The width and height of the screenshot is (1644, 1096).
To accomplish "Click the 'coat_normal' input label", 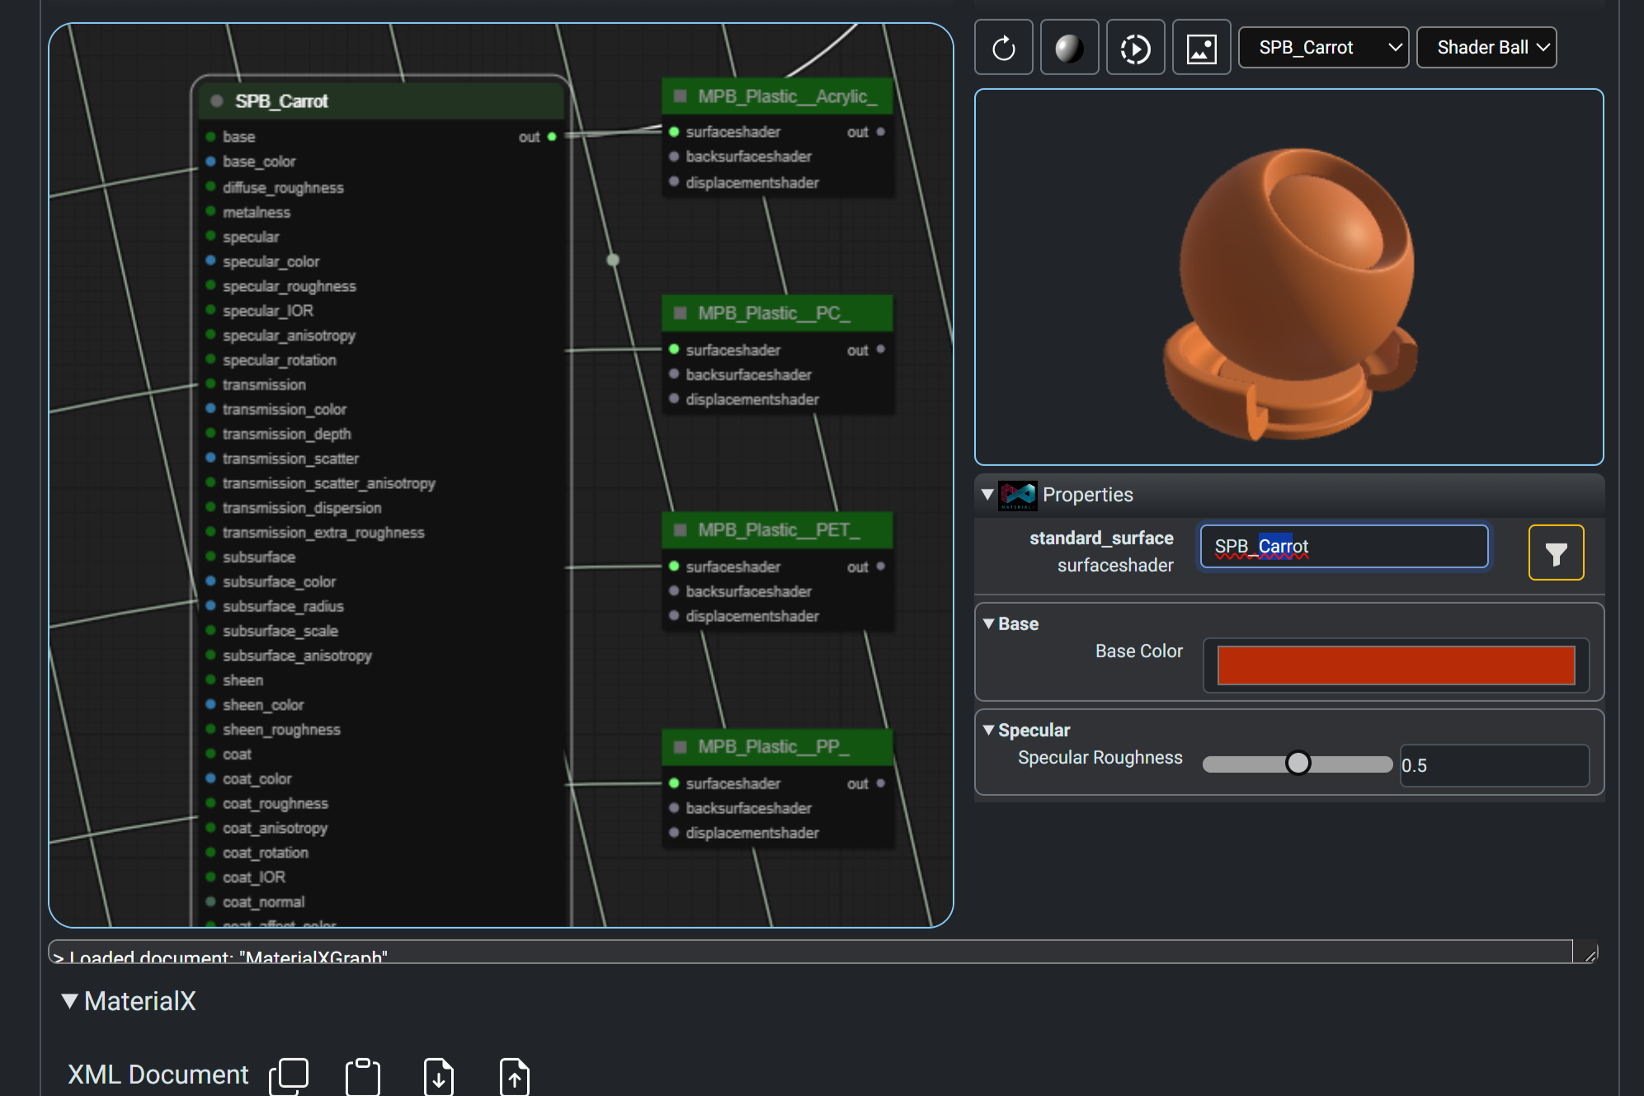I will [263, 902].
